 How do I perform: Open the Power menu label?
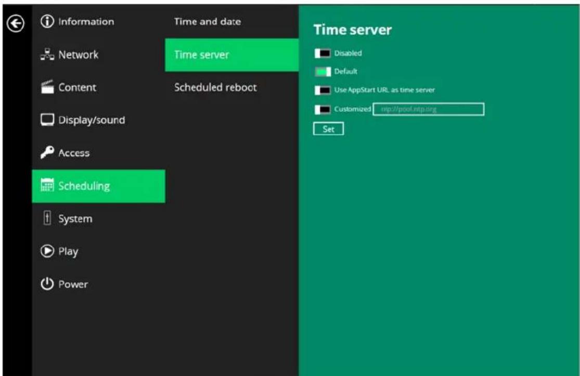[73, 284]
